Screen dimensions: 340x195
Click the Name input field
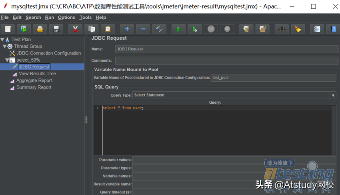click(x=226, y=49)
